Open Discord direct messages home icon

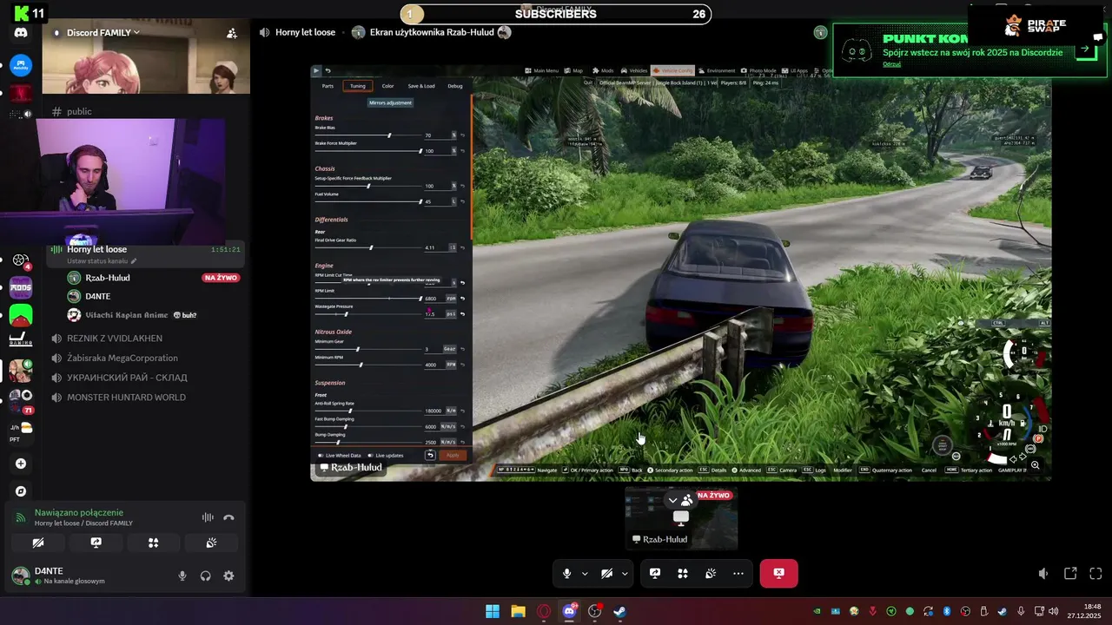click(21, 33)
